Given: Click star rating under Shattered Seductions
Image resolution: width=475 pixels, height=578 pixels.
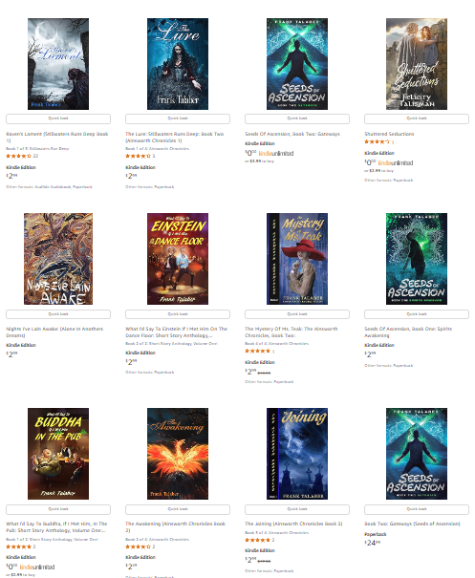Looking at the screenshot, I should pos(377,141).
